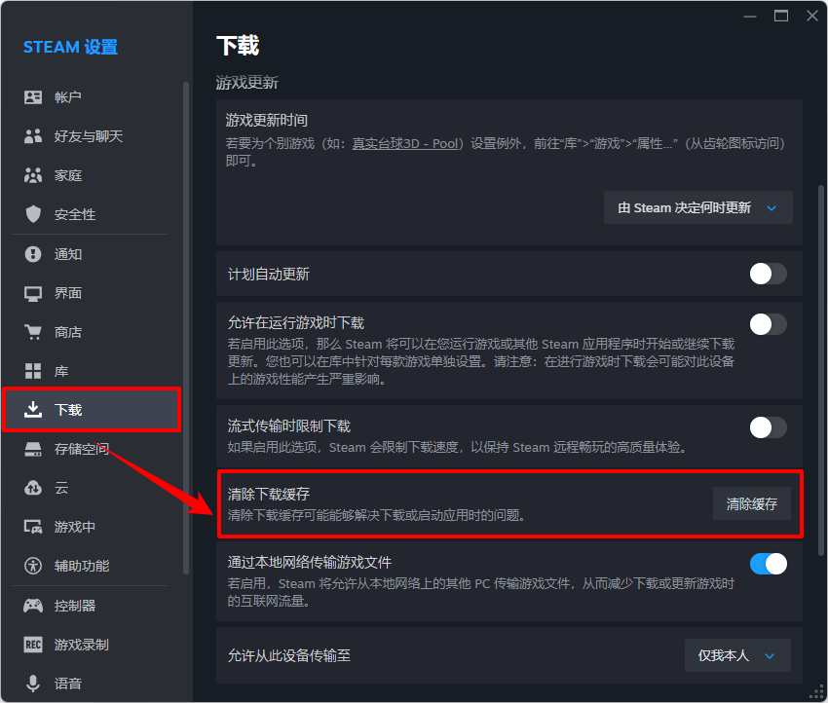This screenshot has width=828, height=703.
Task: Click the 下载 download arrow icon
Action: tap(33, 410)
